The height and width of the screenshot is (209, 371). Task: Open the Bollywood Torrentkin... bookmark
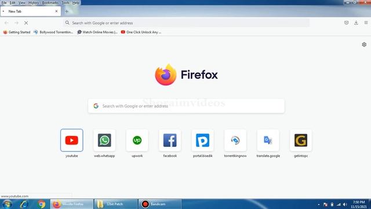click(53, 32)
